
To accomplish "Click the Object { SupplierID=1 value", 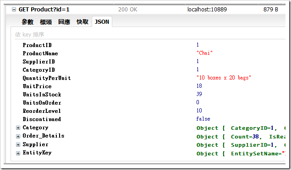I will [241, 145].
